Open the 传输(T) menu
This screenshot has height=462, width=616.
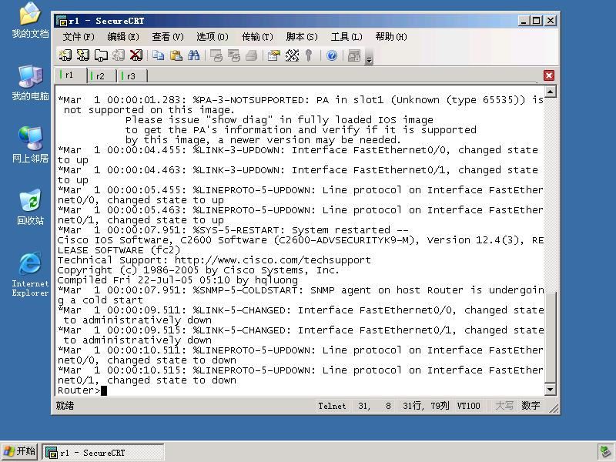click(257, 37)
